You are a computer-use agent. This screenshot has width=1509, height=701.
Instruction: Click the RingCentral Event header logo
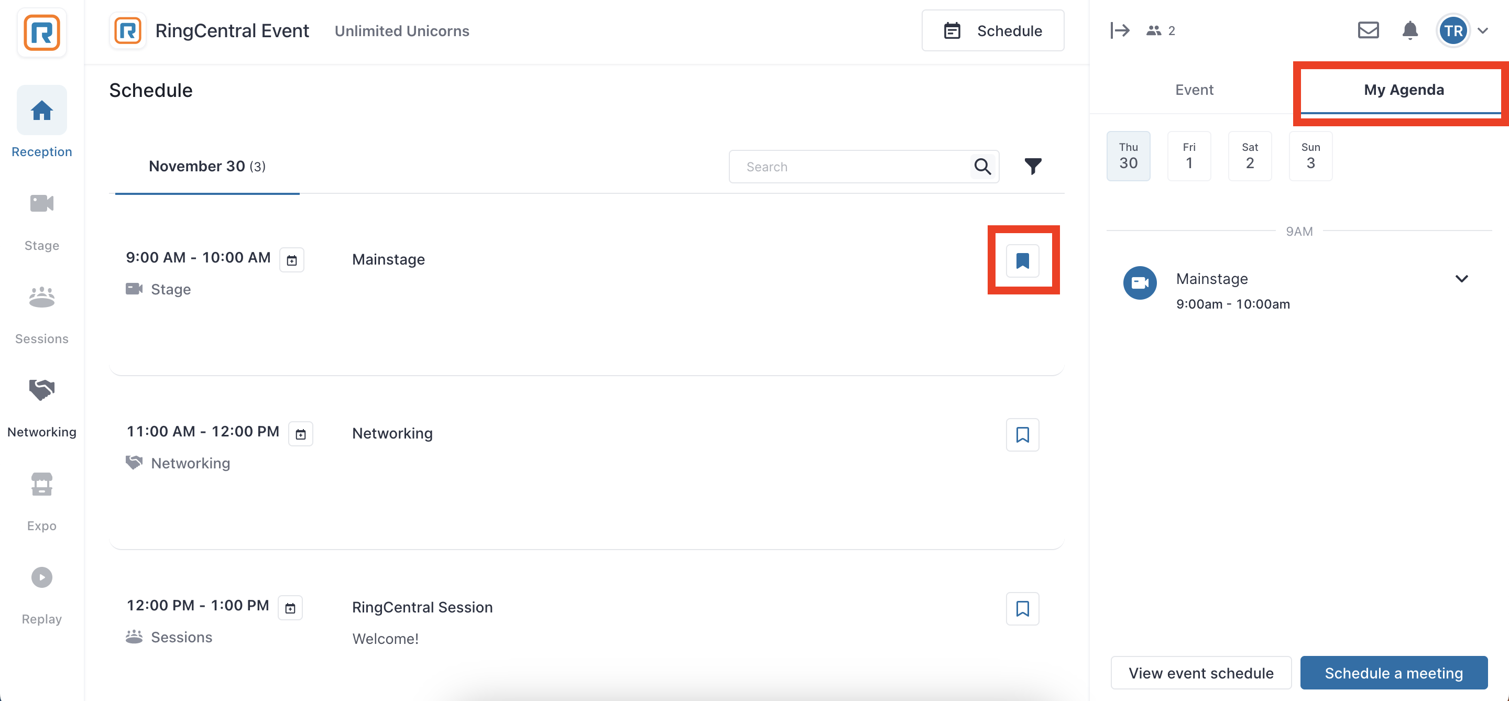coord(128,30)
